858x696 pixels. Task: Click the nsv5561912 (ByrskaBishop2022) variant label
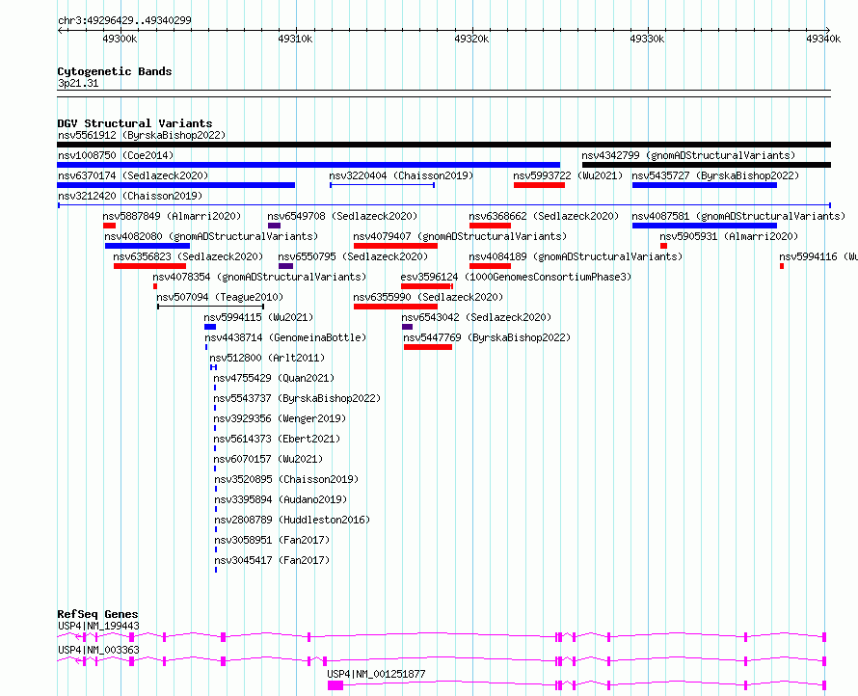(x=142, y=135)
